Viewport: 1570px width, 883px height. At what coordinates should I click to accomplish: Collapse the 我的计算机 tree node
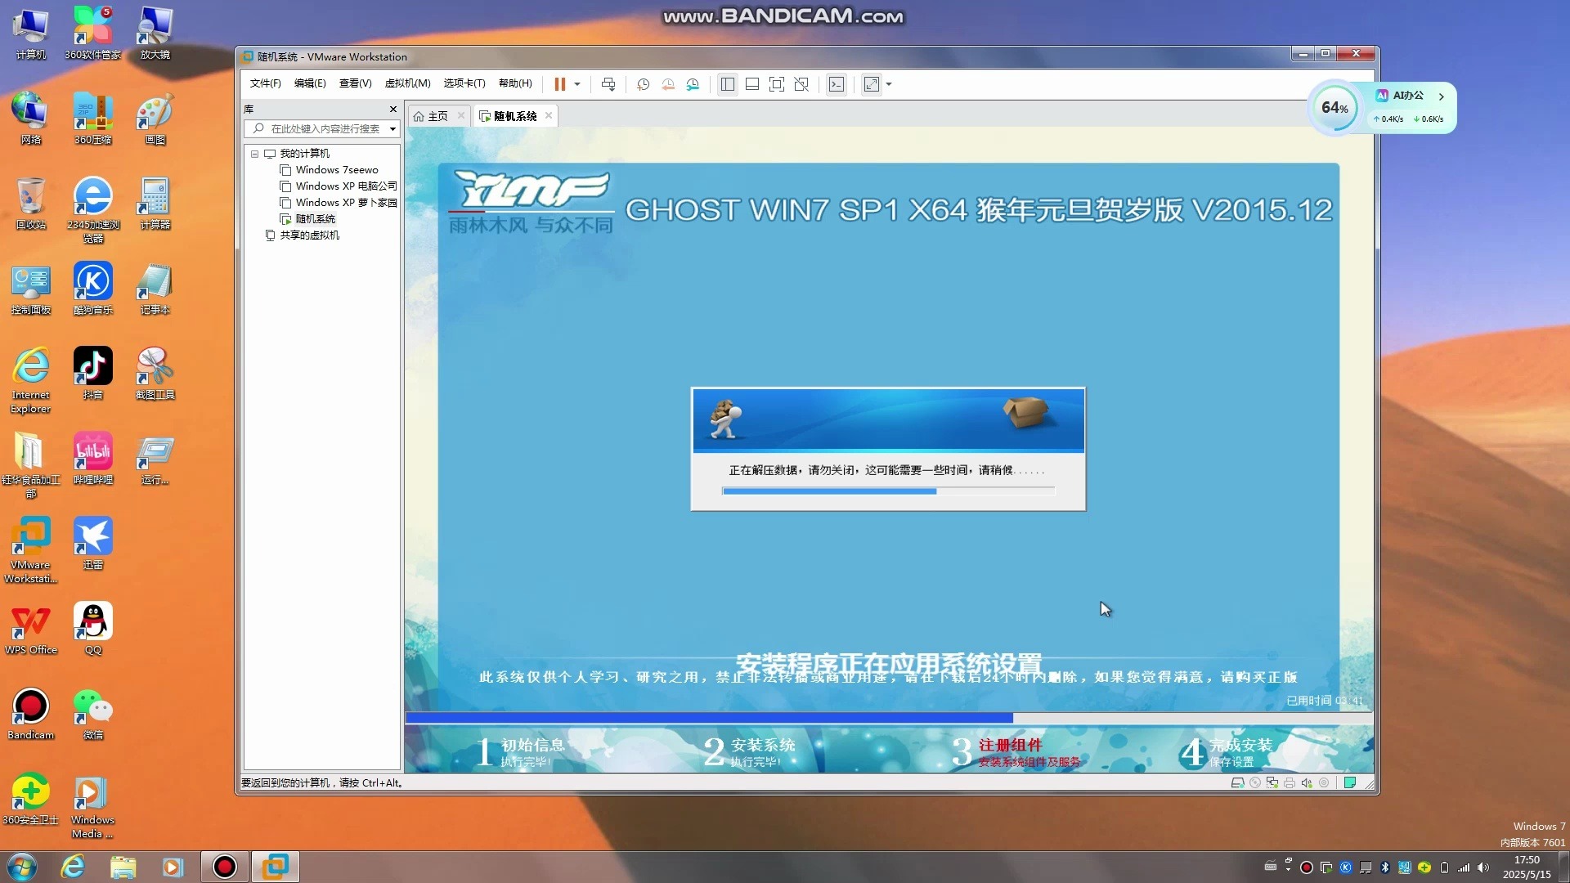pos(254,154)
